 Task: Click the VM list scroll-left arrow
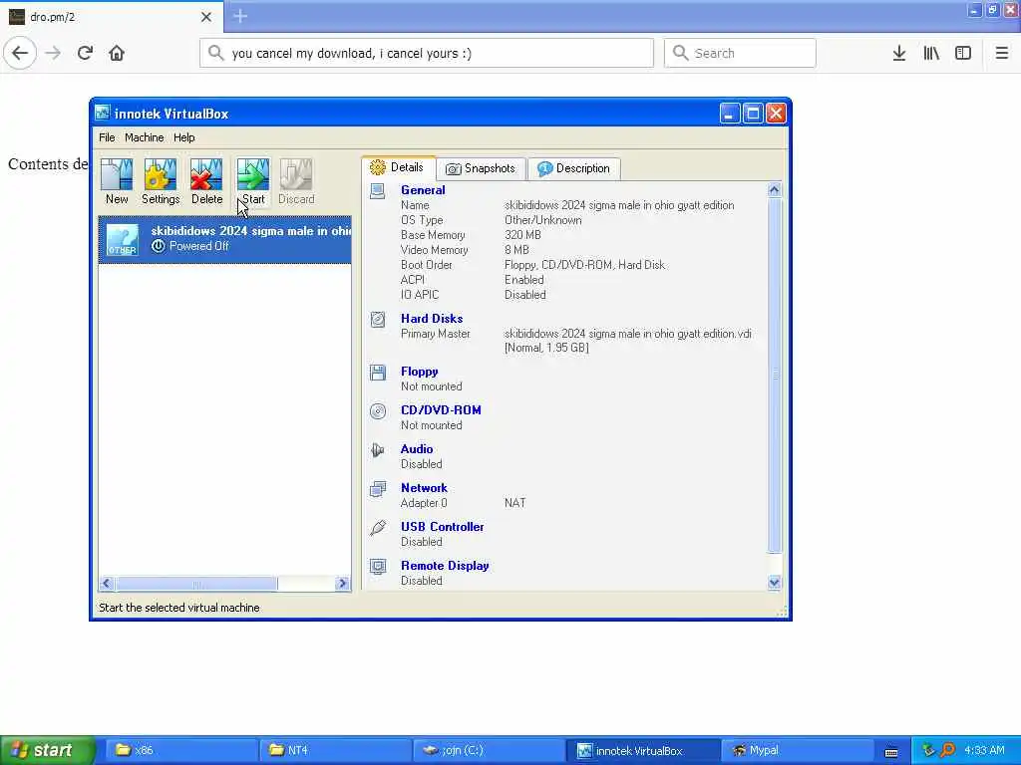click(107, 584)
